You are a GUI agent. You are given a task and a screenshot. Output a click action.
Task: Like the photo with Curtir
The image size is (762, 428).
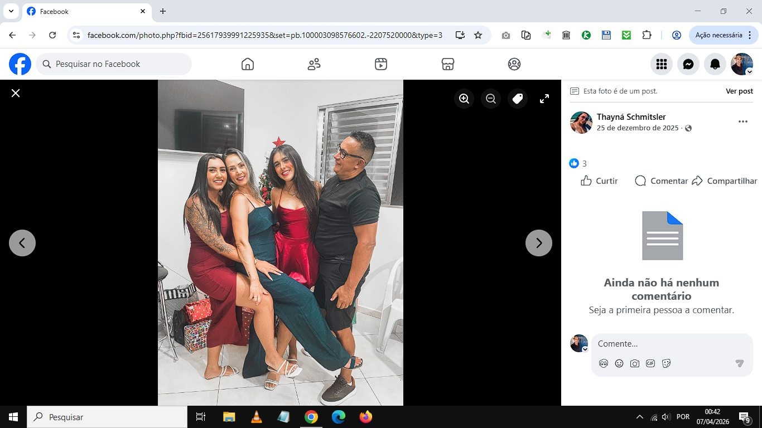pos(600,181)
